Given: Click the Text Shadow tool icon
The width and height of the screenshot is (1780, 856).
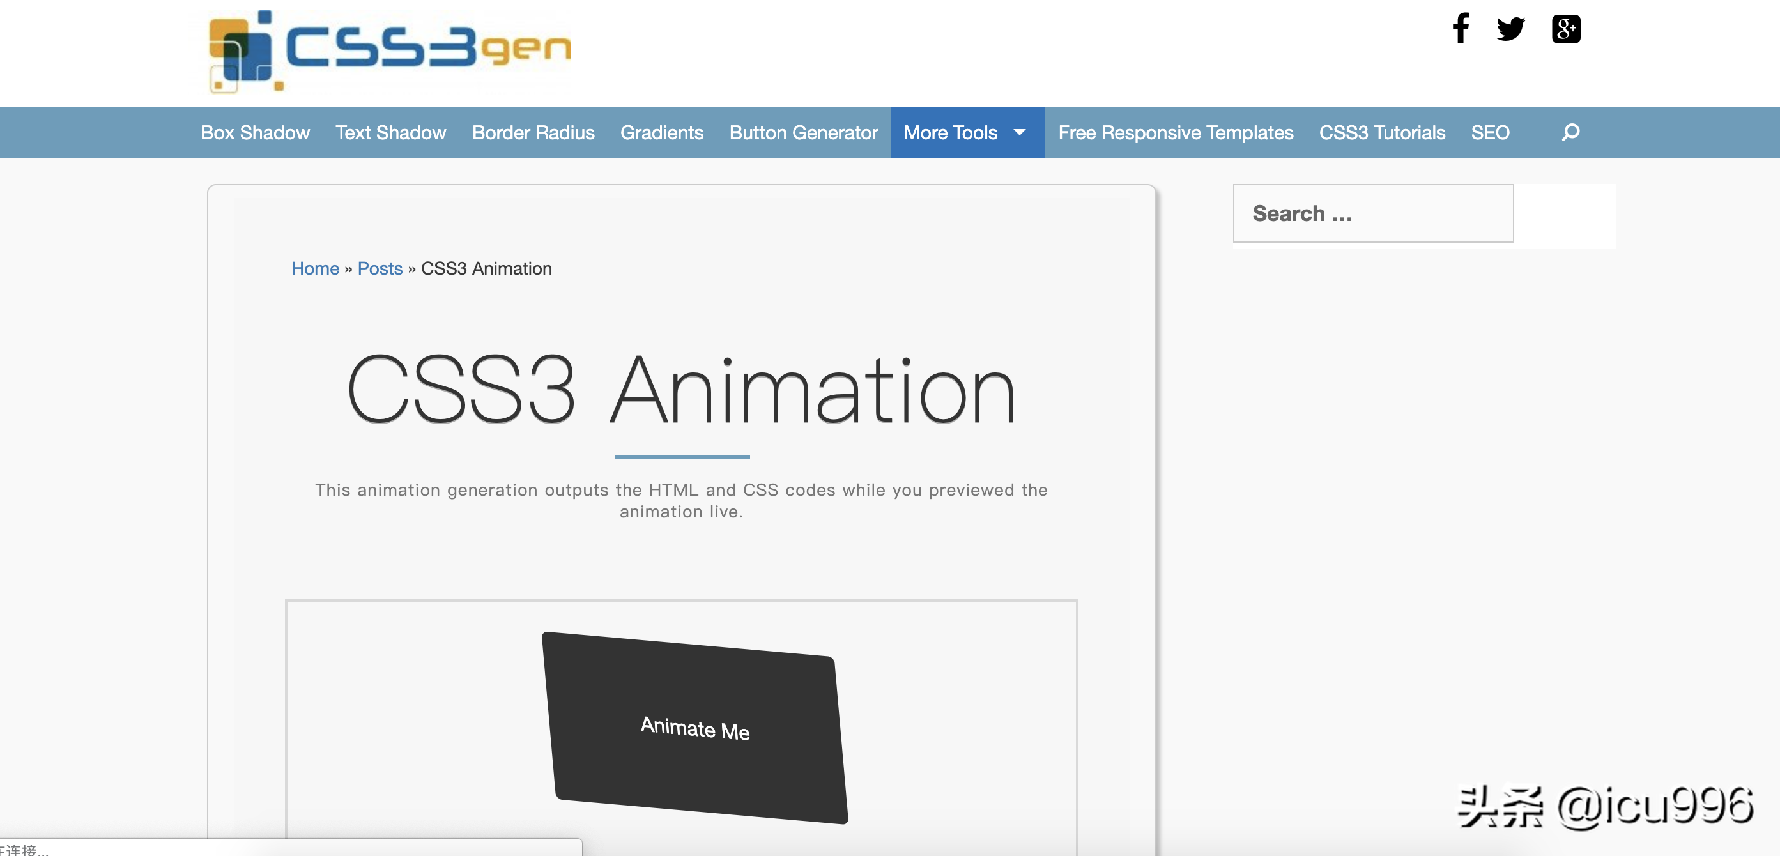Looking at the screenshot, I should click(390, 133).
